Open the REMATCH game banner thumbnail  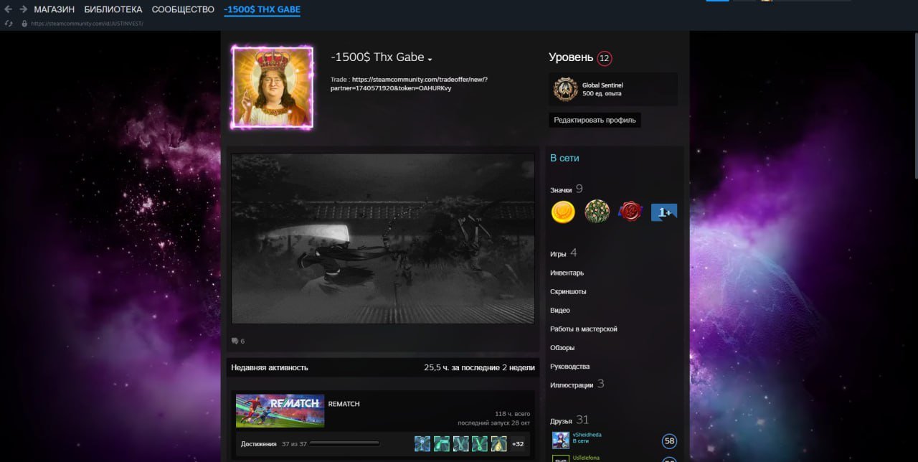[x=280, y=411]
